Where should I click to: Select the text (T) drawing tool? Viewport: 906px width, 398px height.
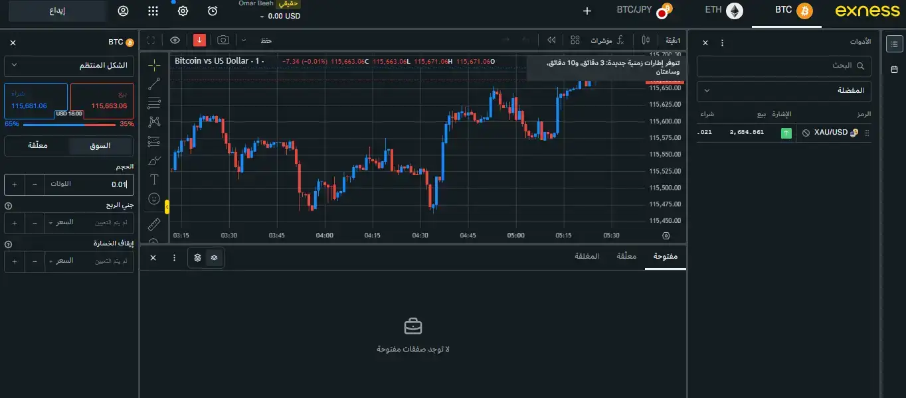[x=154, y=178]
